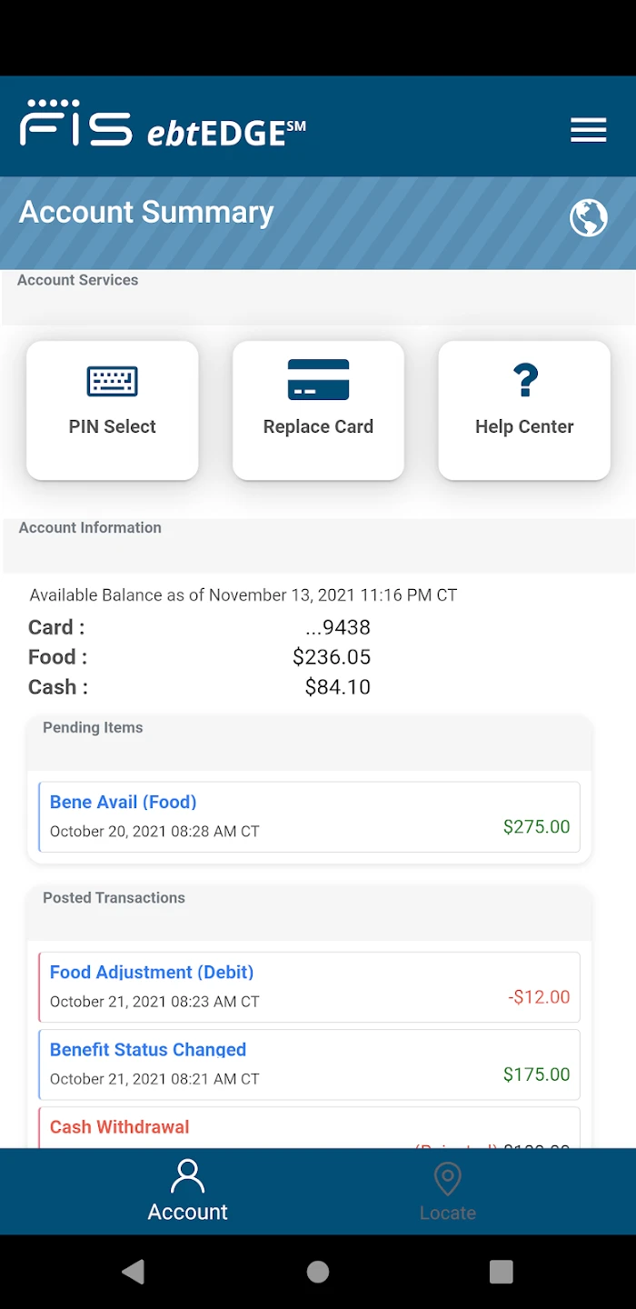Viewport: 636px width, 1309px height.
Task: Switch to the Locate tab label
Action: click(x=447, y=1213)
